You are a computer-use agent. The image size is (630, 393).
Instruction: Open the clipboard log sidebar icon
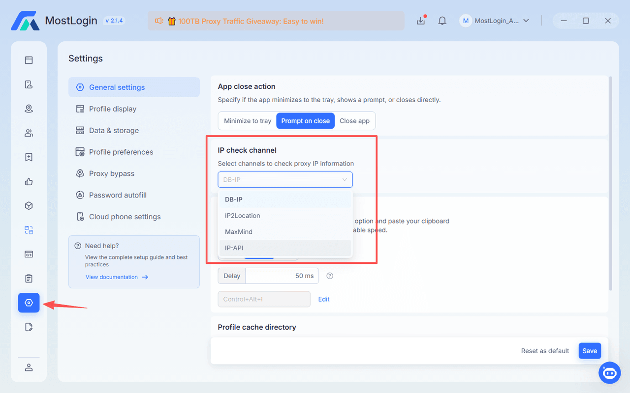coord(29,279)
